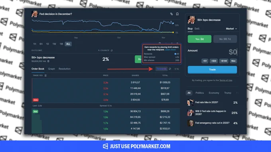Viewport: 271px width, 152px height.
Task: Filter related markets by Trump
Action: click(x=228, y=93)
